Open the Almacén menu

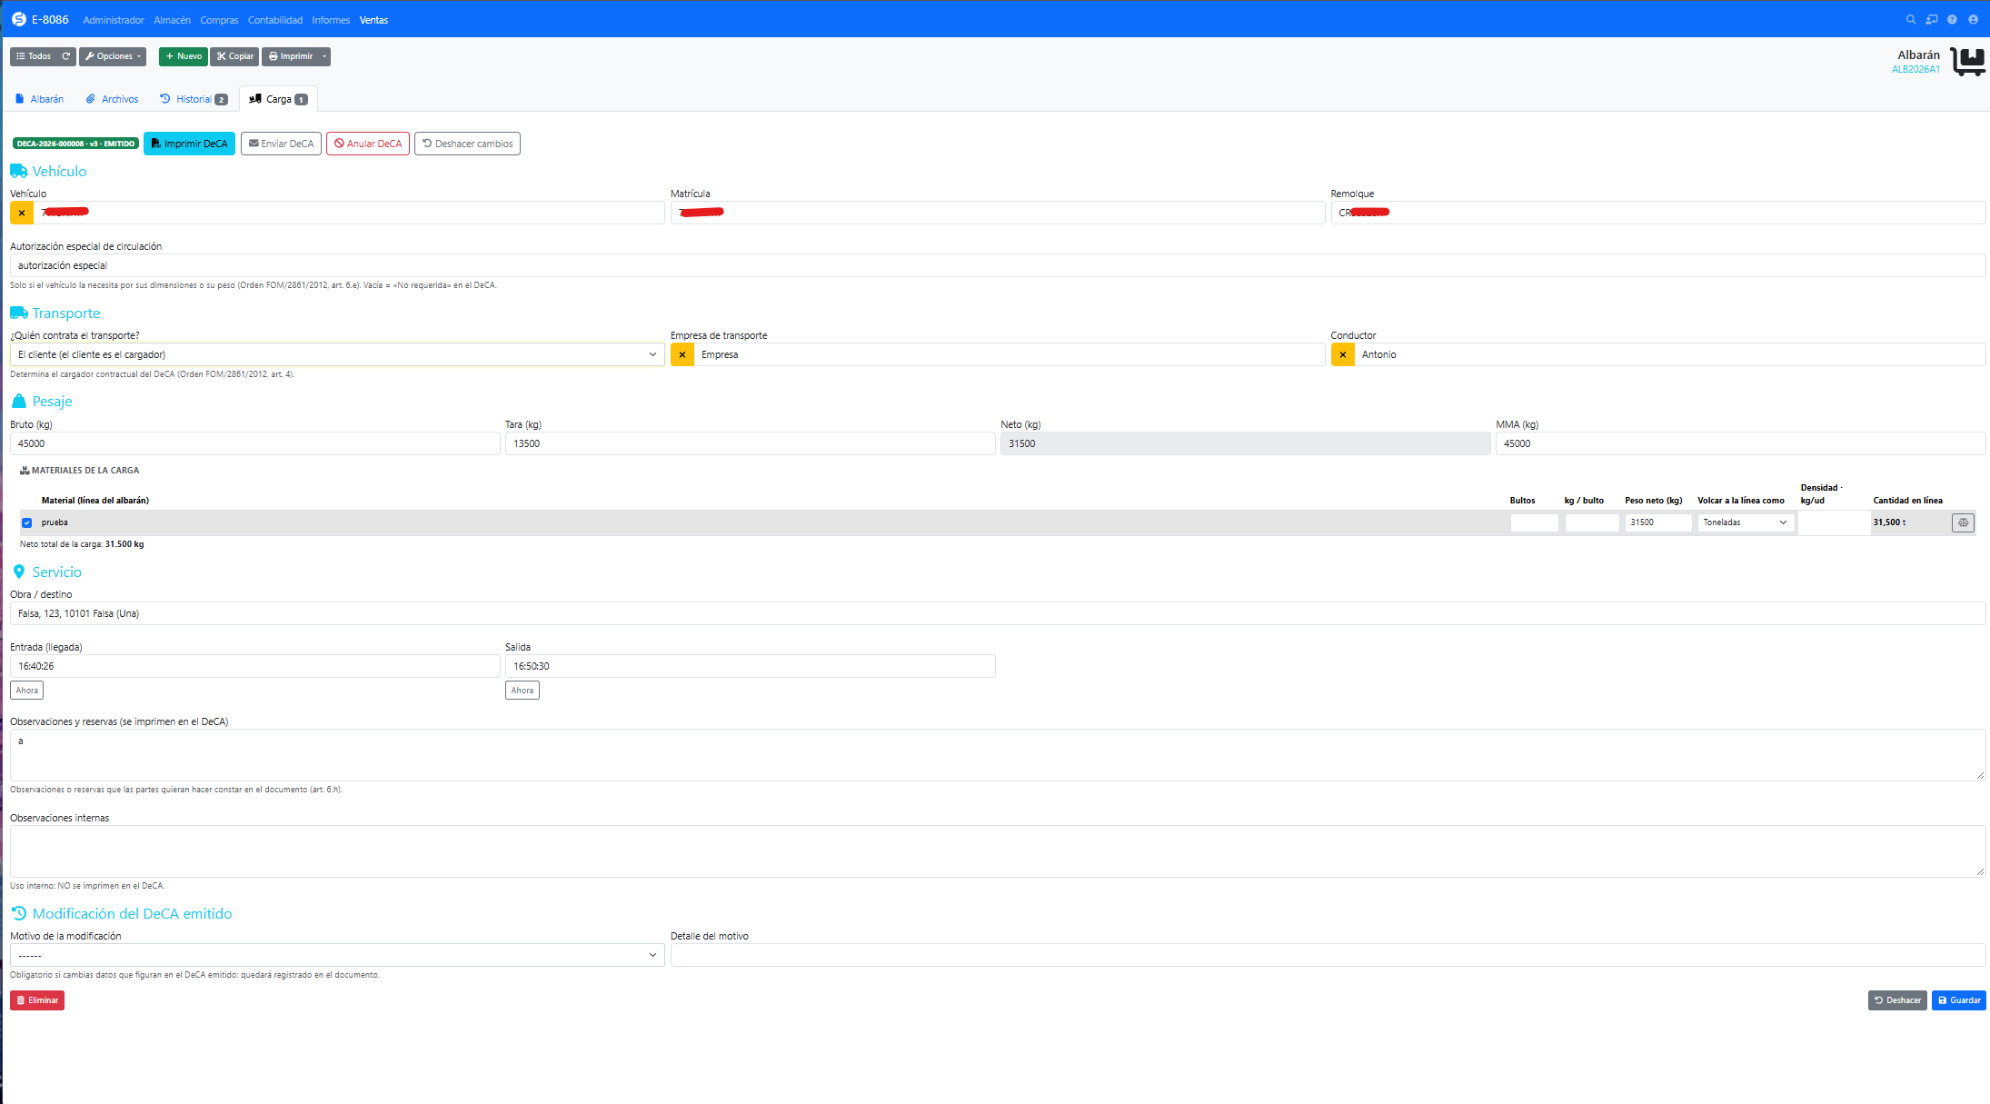coord(172,20)
